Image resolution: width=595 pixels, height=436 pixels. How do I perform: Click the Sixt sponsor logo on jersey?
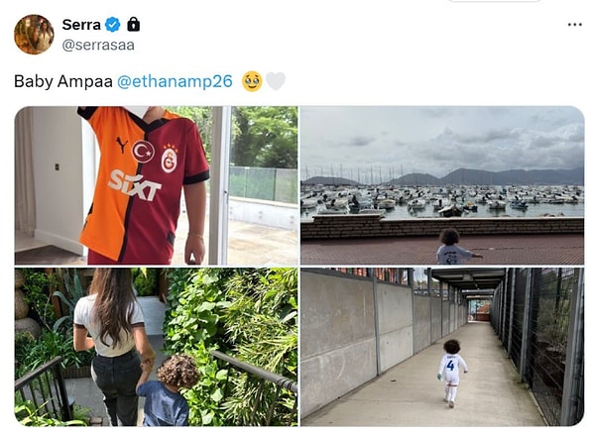pos(134,185)
